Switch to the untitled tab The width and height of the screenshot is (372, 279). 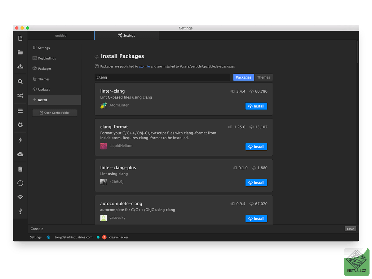coord(61,35)
